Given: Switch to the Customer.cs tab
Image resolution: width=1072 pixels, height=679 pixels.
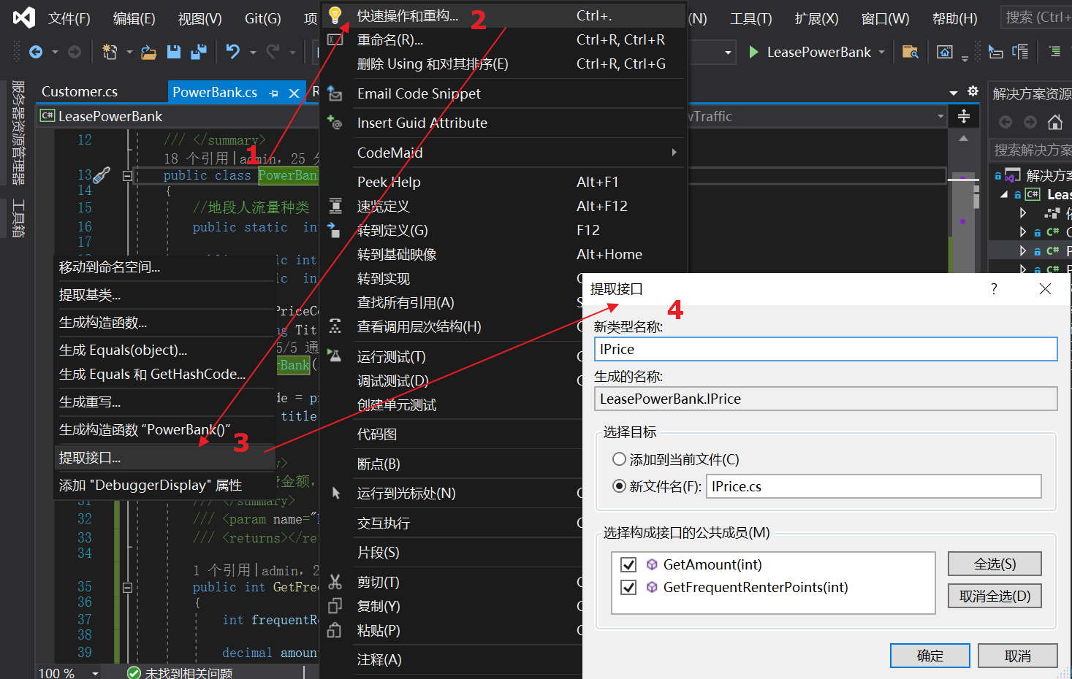Looking at the screenshot, I should tap(80, 91).
